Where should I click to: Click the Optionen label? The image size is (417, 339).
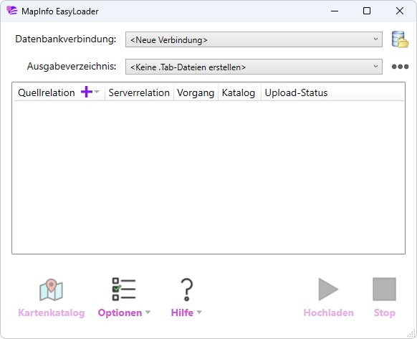120,312
